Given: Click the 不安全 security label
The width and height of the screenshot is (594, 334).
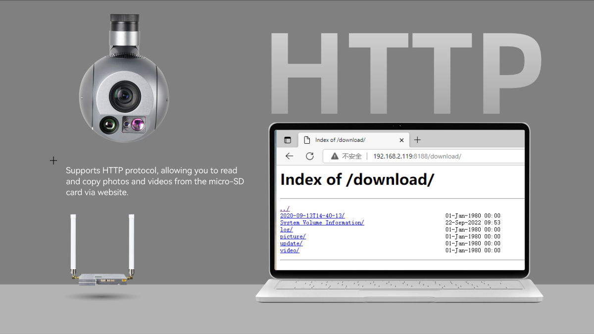Looking at the screenshot, I should (352, 156).
